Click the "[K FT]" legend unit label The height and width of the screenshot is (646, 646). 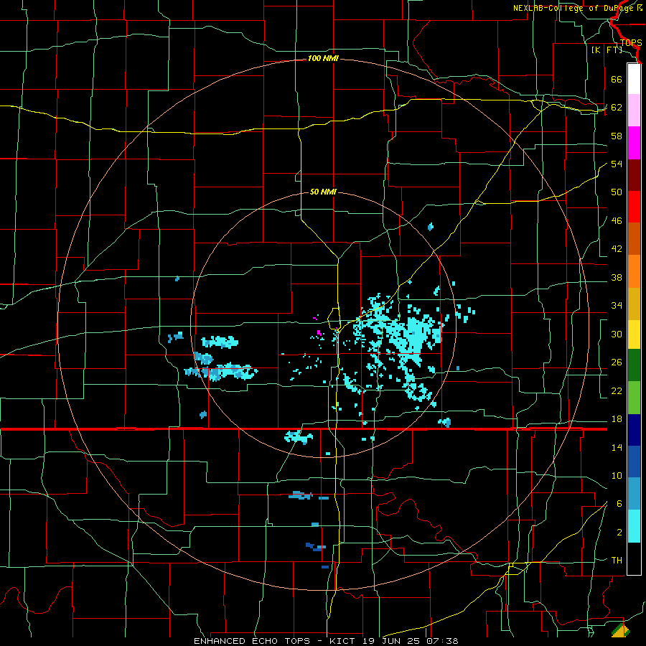(607, 50)
